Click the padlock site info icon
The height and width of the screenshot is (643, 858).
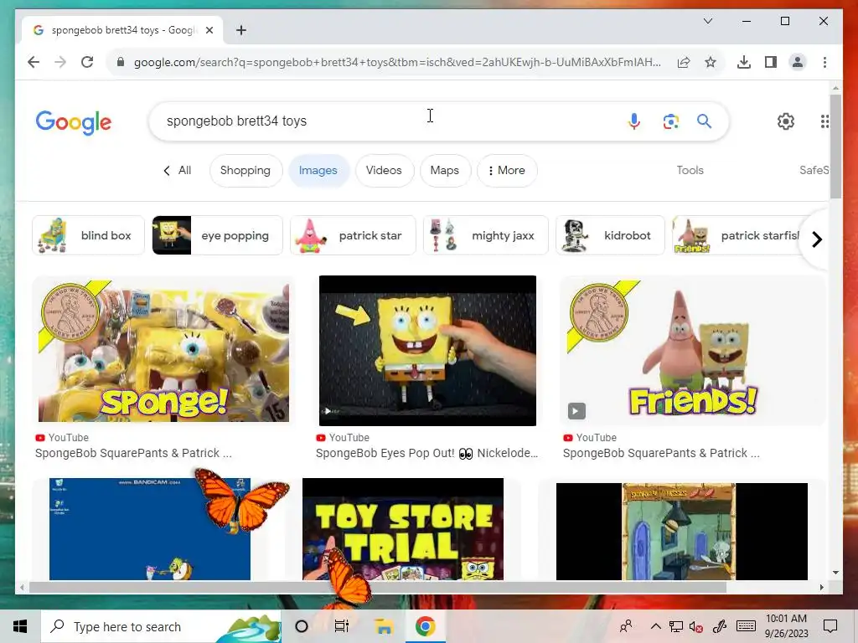coord(121,62)
